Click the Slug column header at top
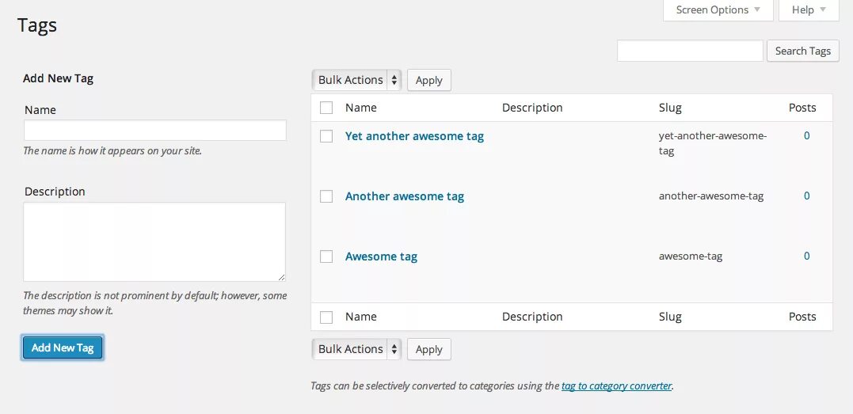Screen dimensions: 853x414 (670, 108)
